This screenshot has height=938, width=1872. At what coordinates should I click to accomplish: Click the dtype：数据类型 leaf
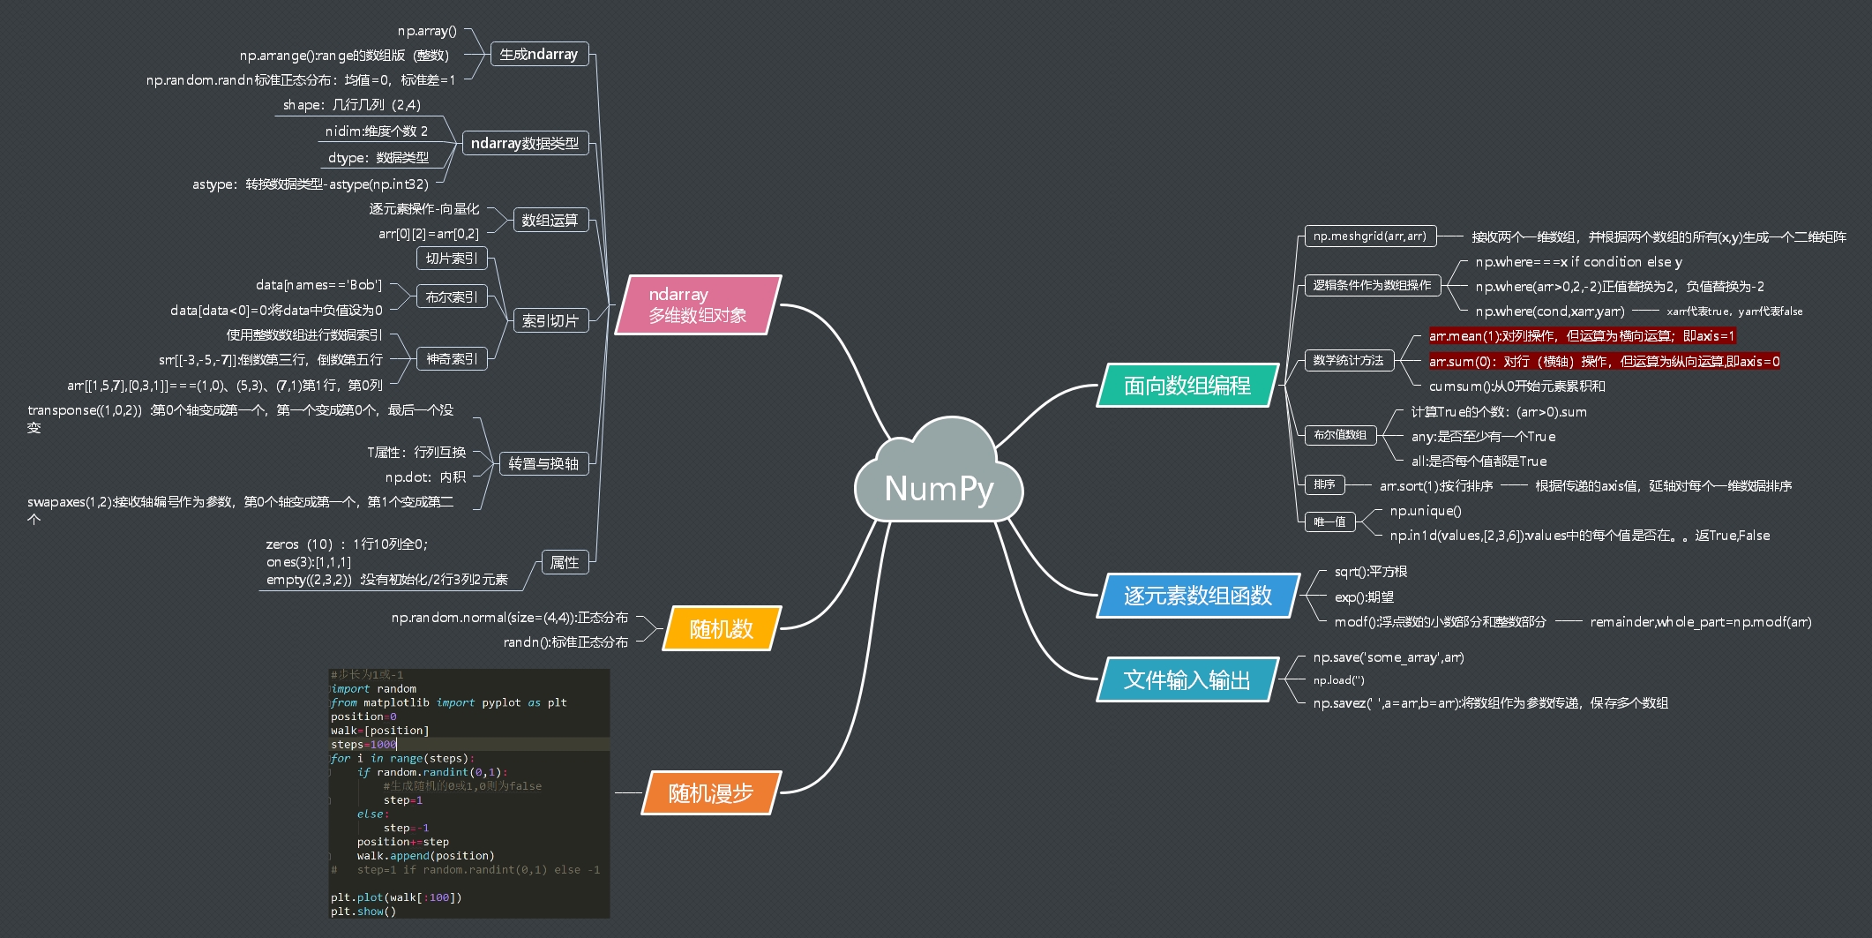pyautogui.click(x=378, y=158)
